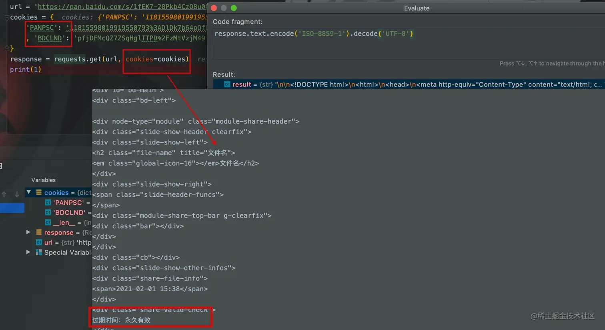Click the requests.get call in the editor
The width and height of the screenshot is (605, 330).
point(78,59)
